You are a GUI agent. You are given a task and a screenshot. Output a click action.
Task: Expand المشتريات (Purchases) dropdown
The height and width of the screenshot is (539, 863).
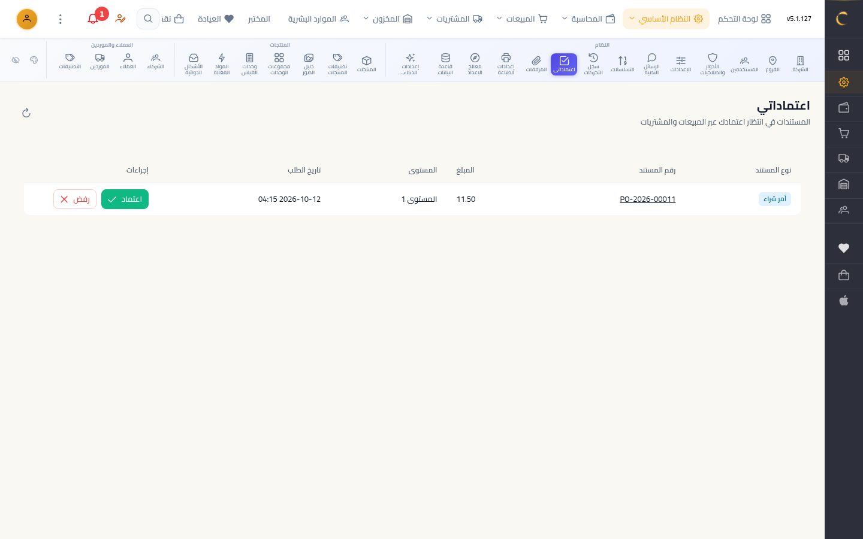[x=455, y=19]
